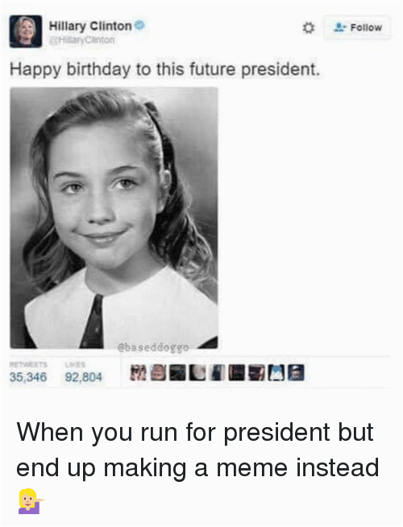Click the seventh liker avatar thumbnail

point(256,373)
